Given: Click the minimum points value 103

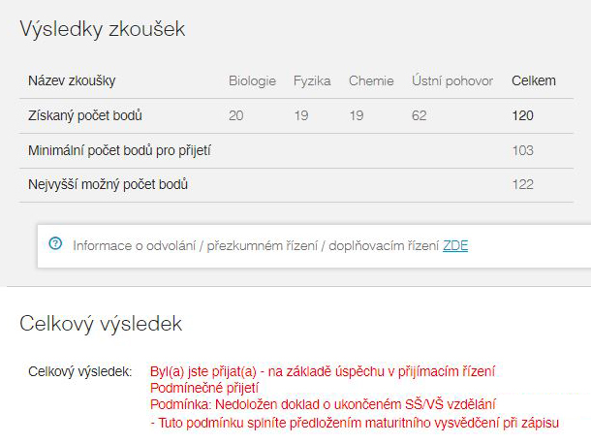Looking at the screenshot, I should (x=523, y=150).
